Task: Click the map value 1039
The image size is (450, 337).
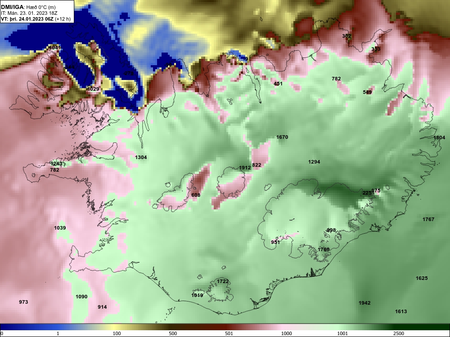Action: pyautogui.click(x=60, y=228)
